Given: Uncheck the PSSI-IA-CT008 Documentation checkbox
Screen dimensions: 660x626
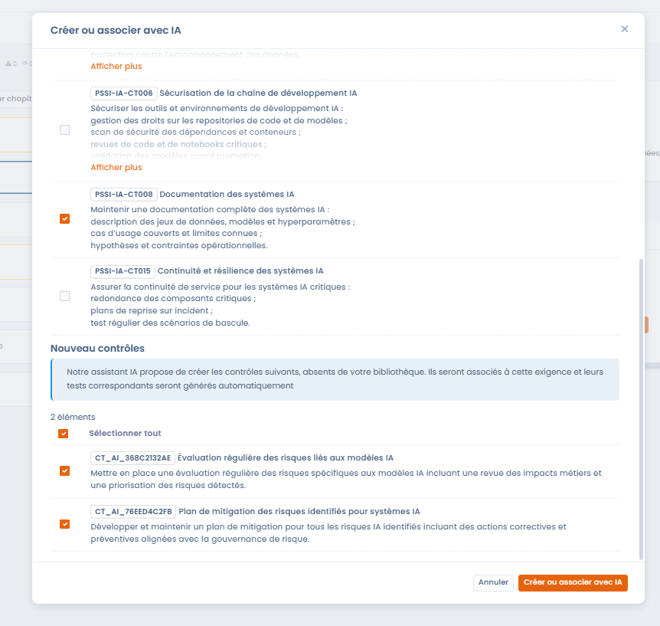Looking at the screenshot, I should (x=64, y=218).
